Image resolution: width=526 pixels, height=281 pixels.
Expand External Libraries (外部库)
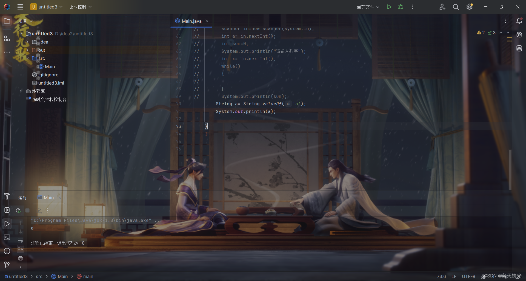coord(21,91)
